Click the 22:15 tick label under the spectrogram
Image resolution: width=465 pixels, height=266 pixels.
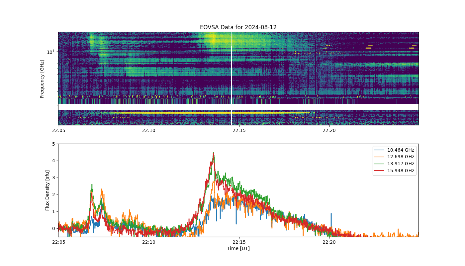239,130
